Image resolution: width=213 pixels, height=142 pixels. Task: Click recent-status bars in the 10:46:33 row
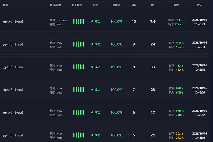[78, 44]
